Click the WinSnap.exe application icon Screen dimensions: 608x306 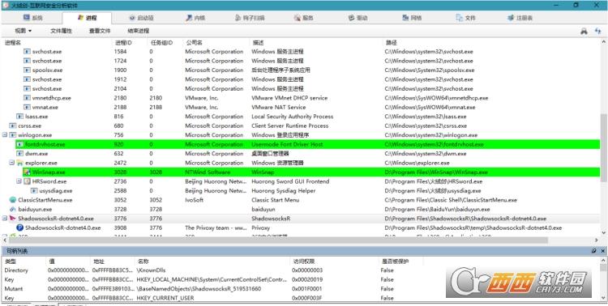27,172
